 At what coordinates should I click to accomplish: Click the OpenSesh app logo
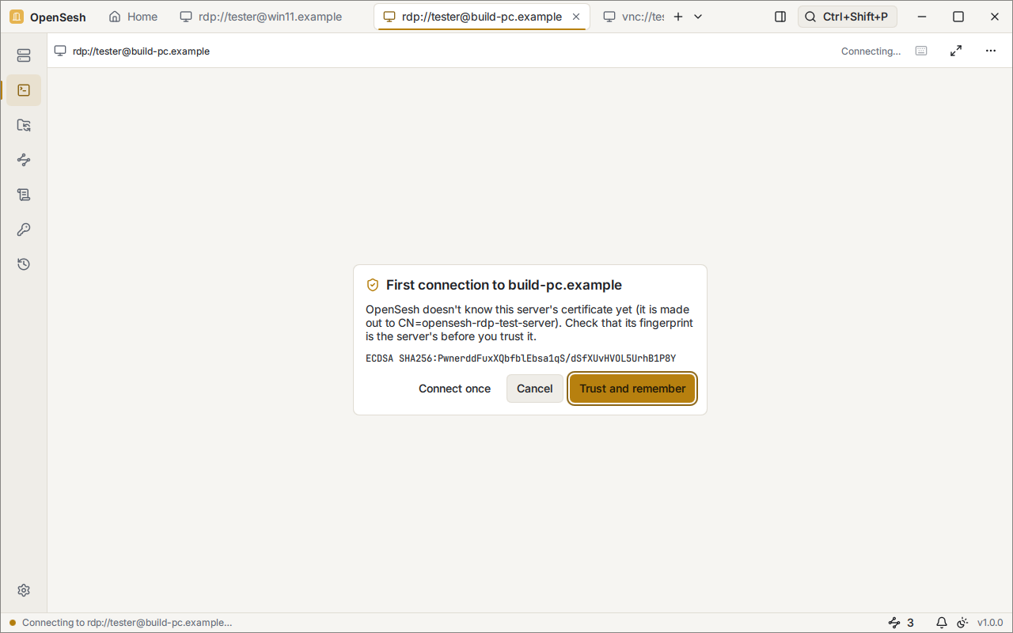(17, 17)
